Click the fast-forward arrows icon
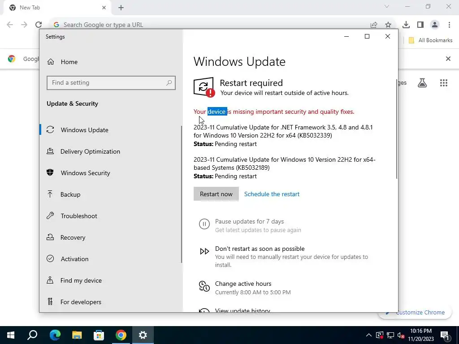 click(204, 251)
